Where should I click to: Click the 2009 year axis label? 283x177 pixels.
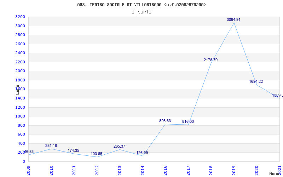[28, 170]
